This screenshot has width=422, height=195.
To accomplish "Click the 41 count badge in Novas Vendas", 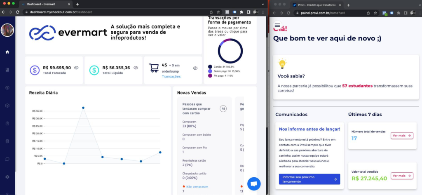I will (223, 108).
